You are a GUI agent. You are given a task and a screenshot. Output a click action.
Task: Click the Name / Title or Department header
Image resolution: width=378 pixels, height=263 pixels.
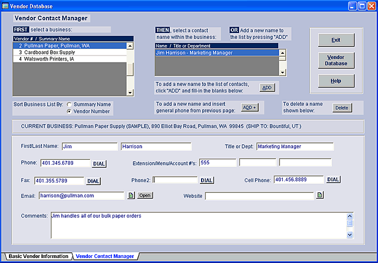click(x=217, y=46)
